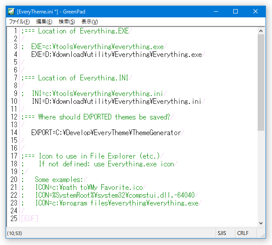Click the SJIS encoding indicator
272x245 pixels.
pyautogui.click(x=222, y=233)
